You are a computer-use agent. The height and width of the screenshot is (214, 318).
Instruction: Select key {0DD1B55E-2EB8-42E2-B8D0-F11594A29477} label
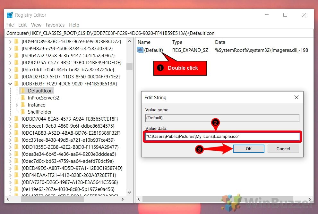(70, 147)
